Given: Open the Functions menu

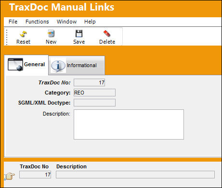Looking at the screenshot, I should 37,22.
